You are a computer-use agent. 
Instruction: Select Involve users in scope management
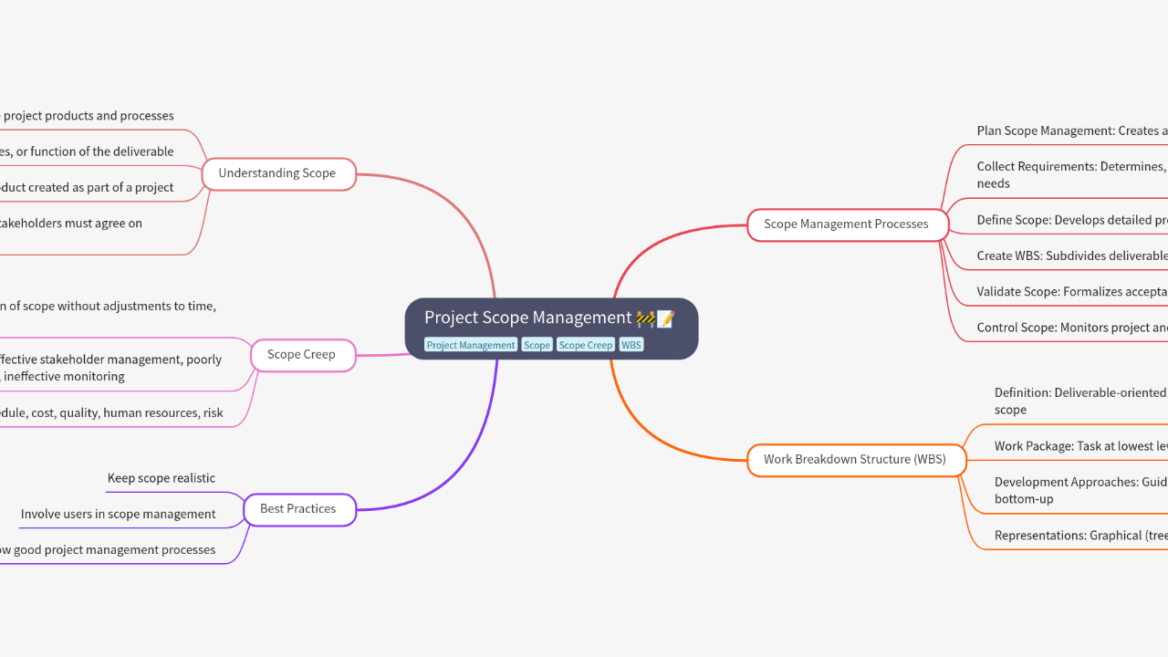click(119, 514)
